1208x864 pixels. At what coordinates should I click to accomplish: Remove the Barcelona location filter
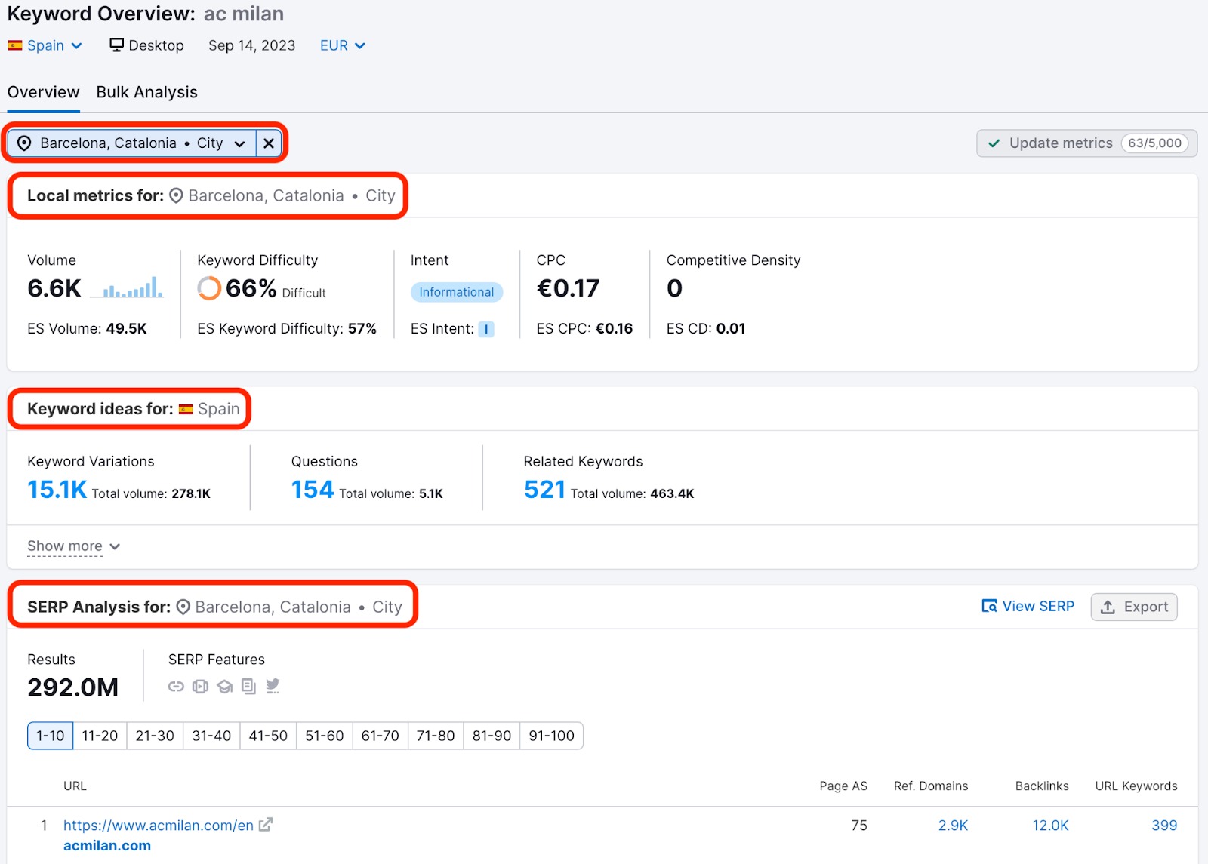269,143
